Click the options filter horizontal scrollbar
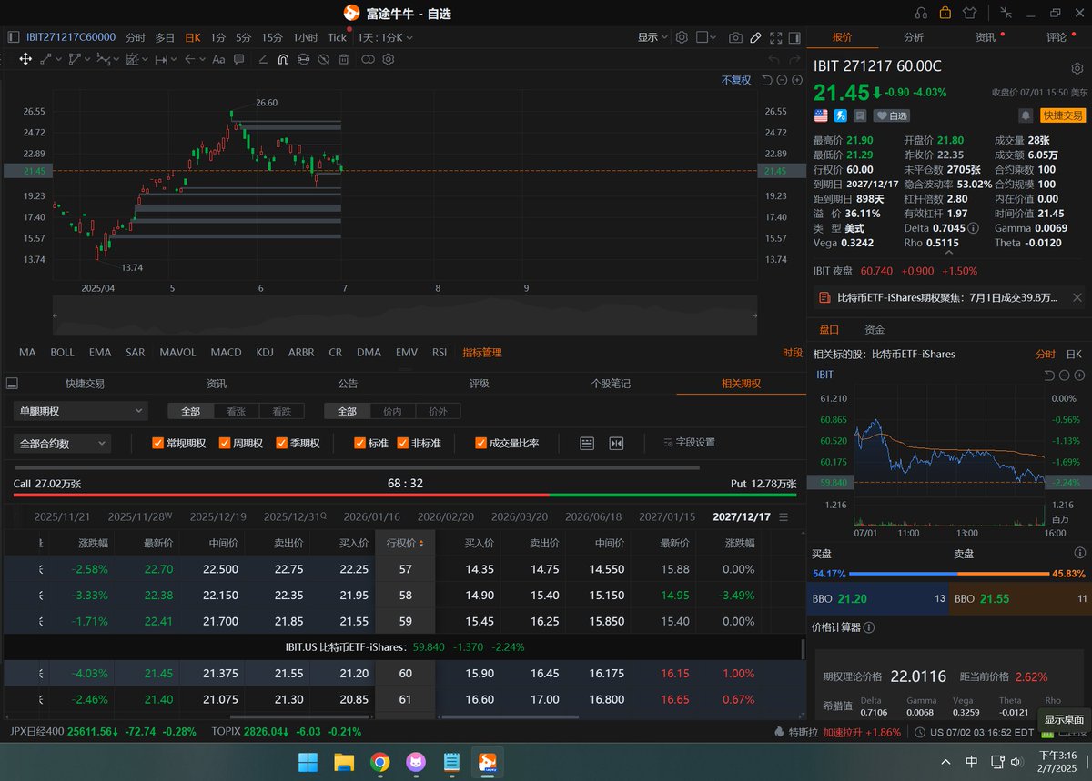This screenshot has width=1092, height=781. point(356,467)
